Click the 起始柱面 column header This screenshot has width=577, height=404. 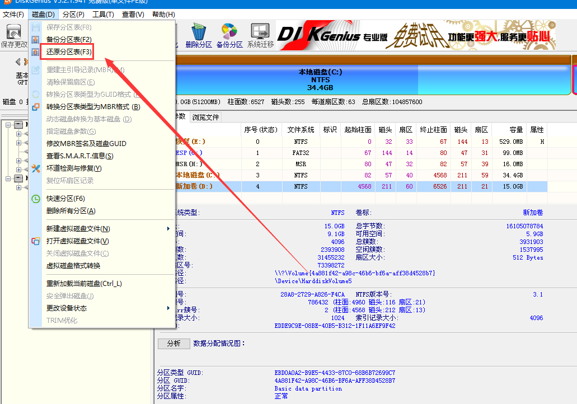tap(358, 129)
